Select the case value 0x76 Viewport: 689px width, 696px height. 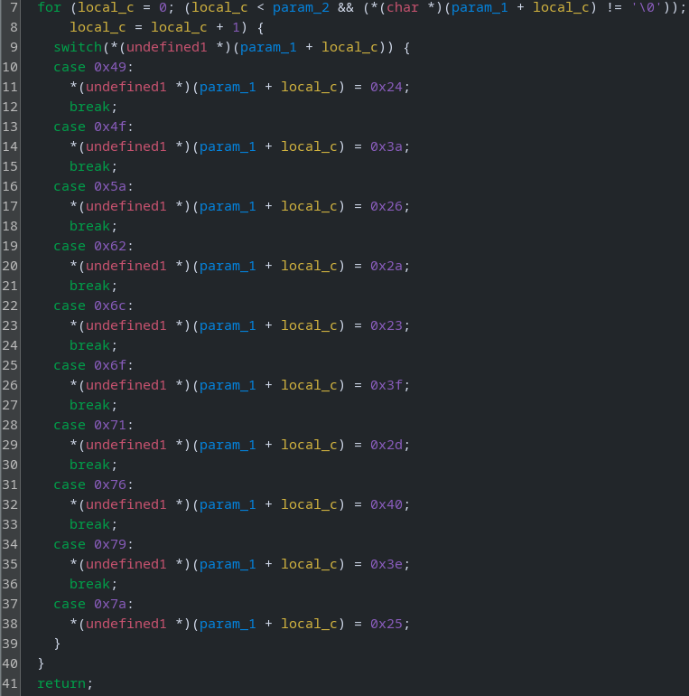tap(110, 484)
